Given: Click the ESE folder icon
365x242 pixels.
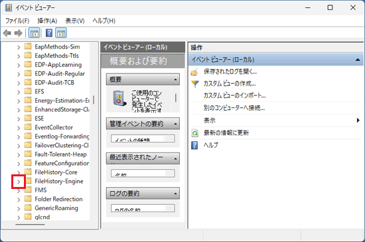Looking at the screenshot, I should point(28,118).
